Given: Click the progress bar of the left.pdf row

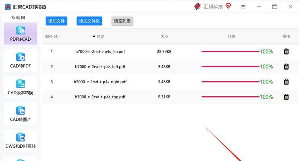Looking at the screenshot, I should [x=230, y=66].
